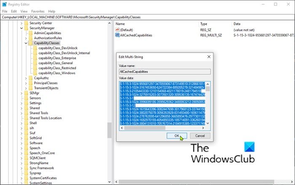Click the SoftGrid folder icon
This screenshot has height=185, width=295.
tap(26, 138)
